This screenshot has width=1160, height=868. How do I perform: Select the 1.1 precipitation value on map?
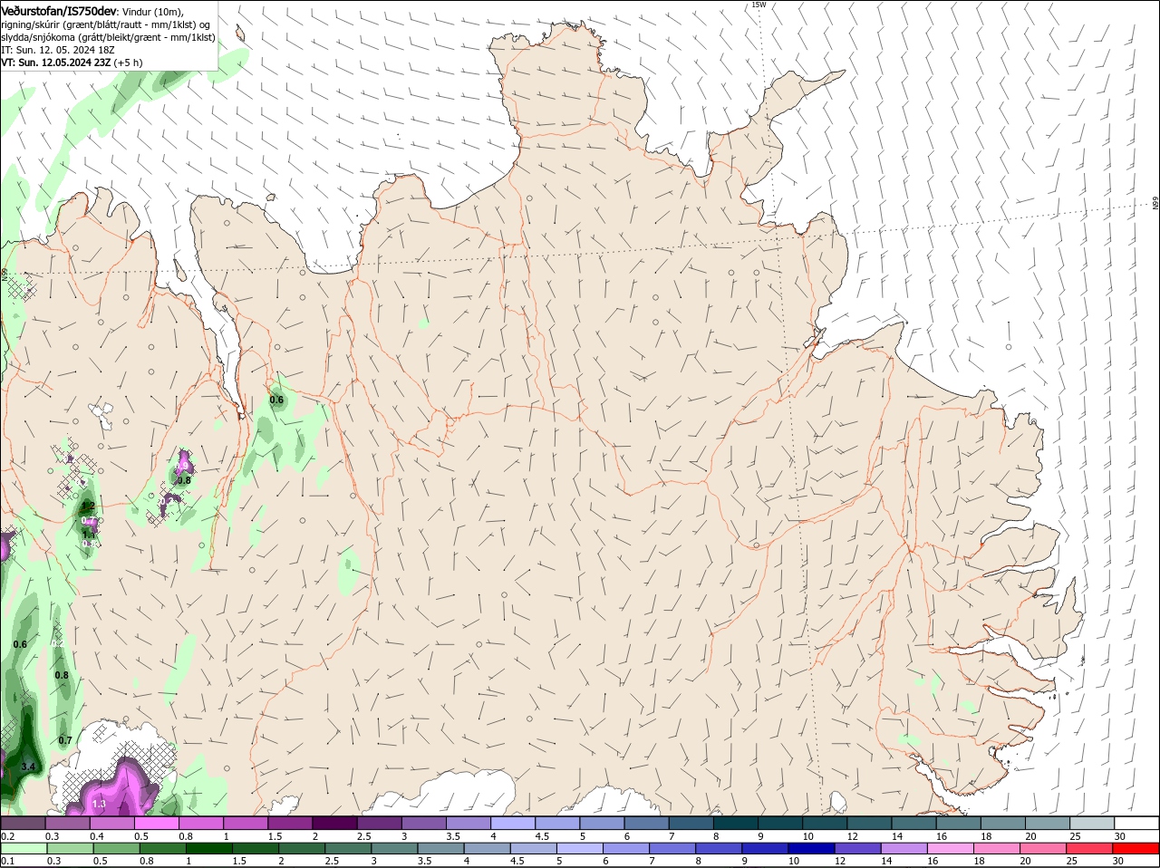pos(89,535)
